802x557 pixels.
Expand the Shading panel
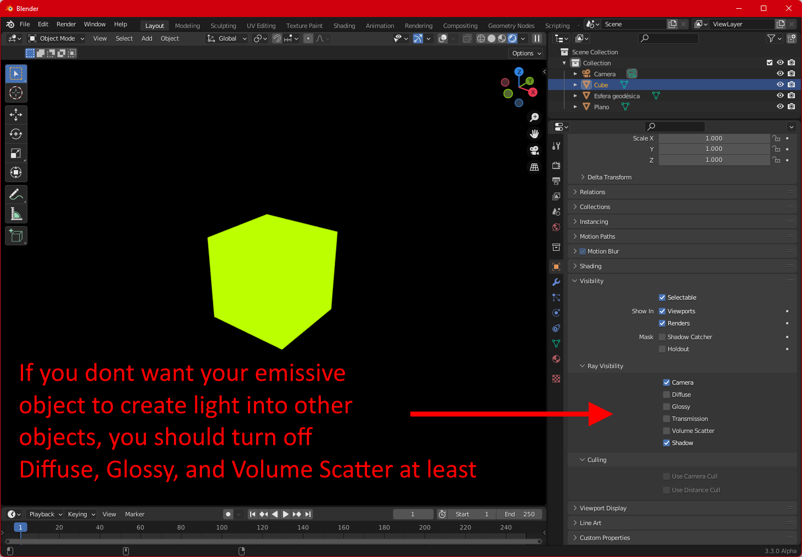click(x=682, y=266)
